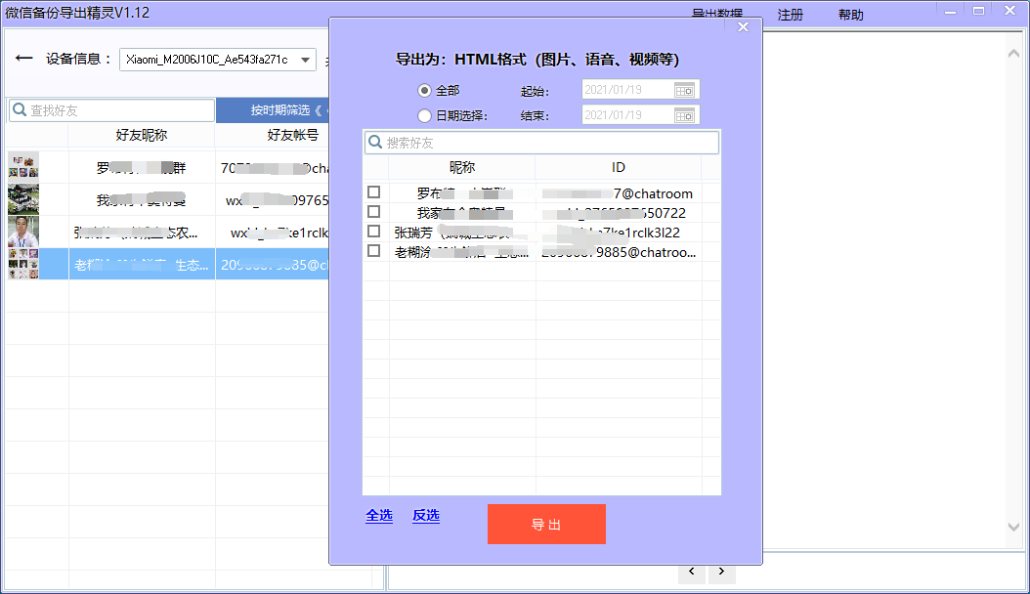Click the magnifier icon in 搜索好友 search box
This screenshot has height=594, width=1030.
374,142
